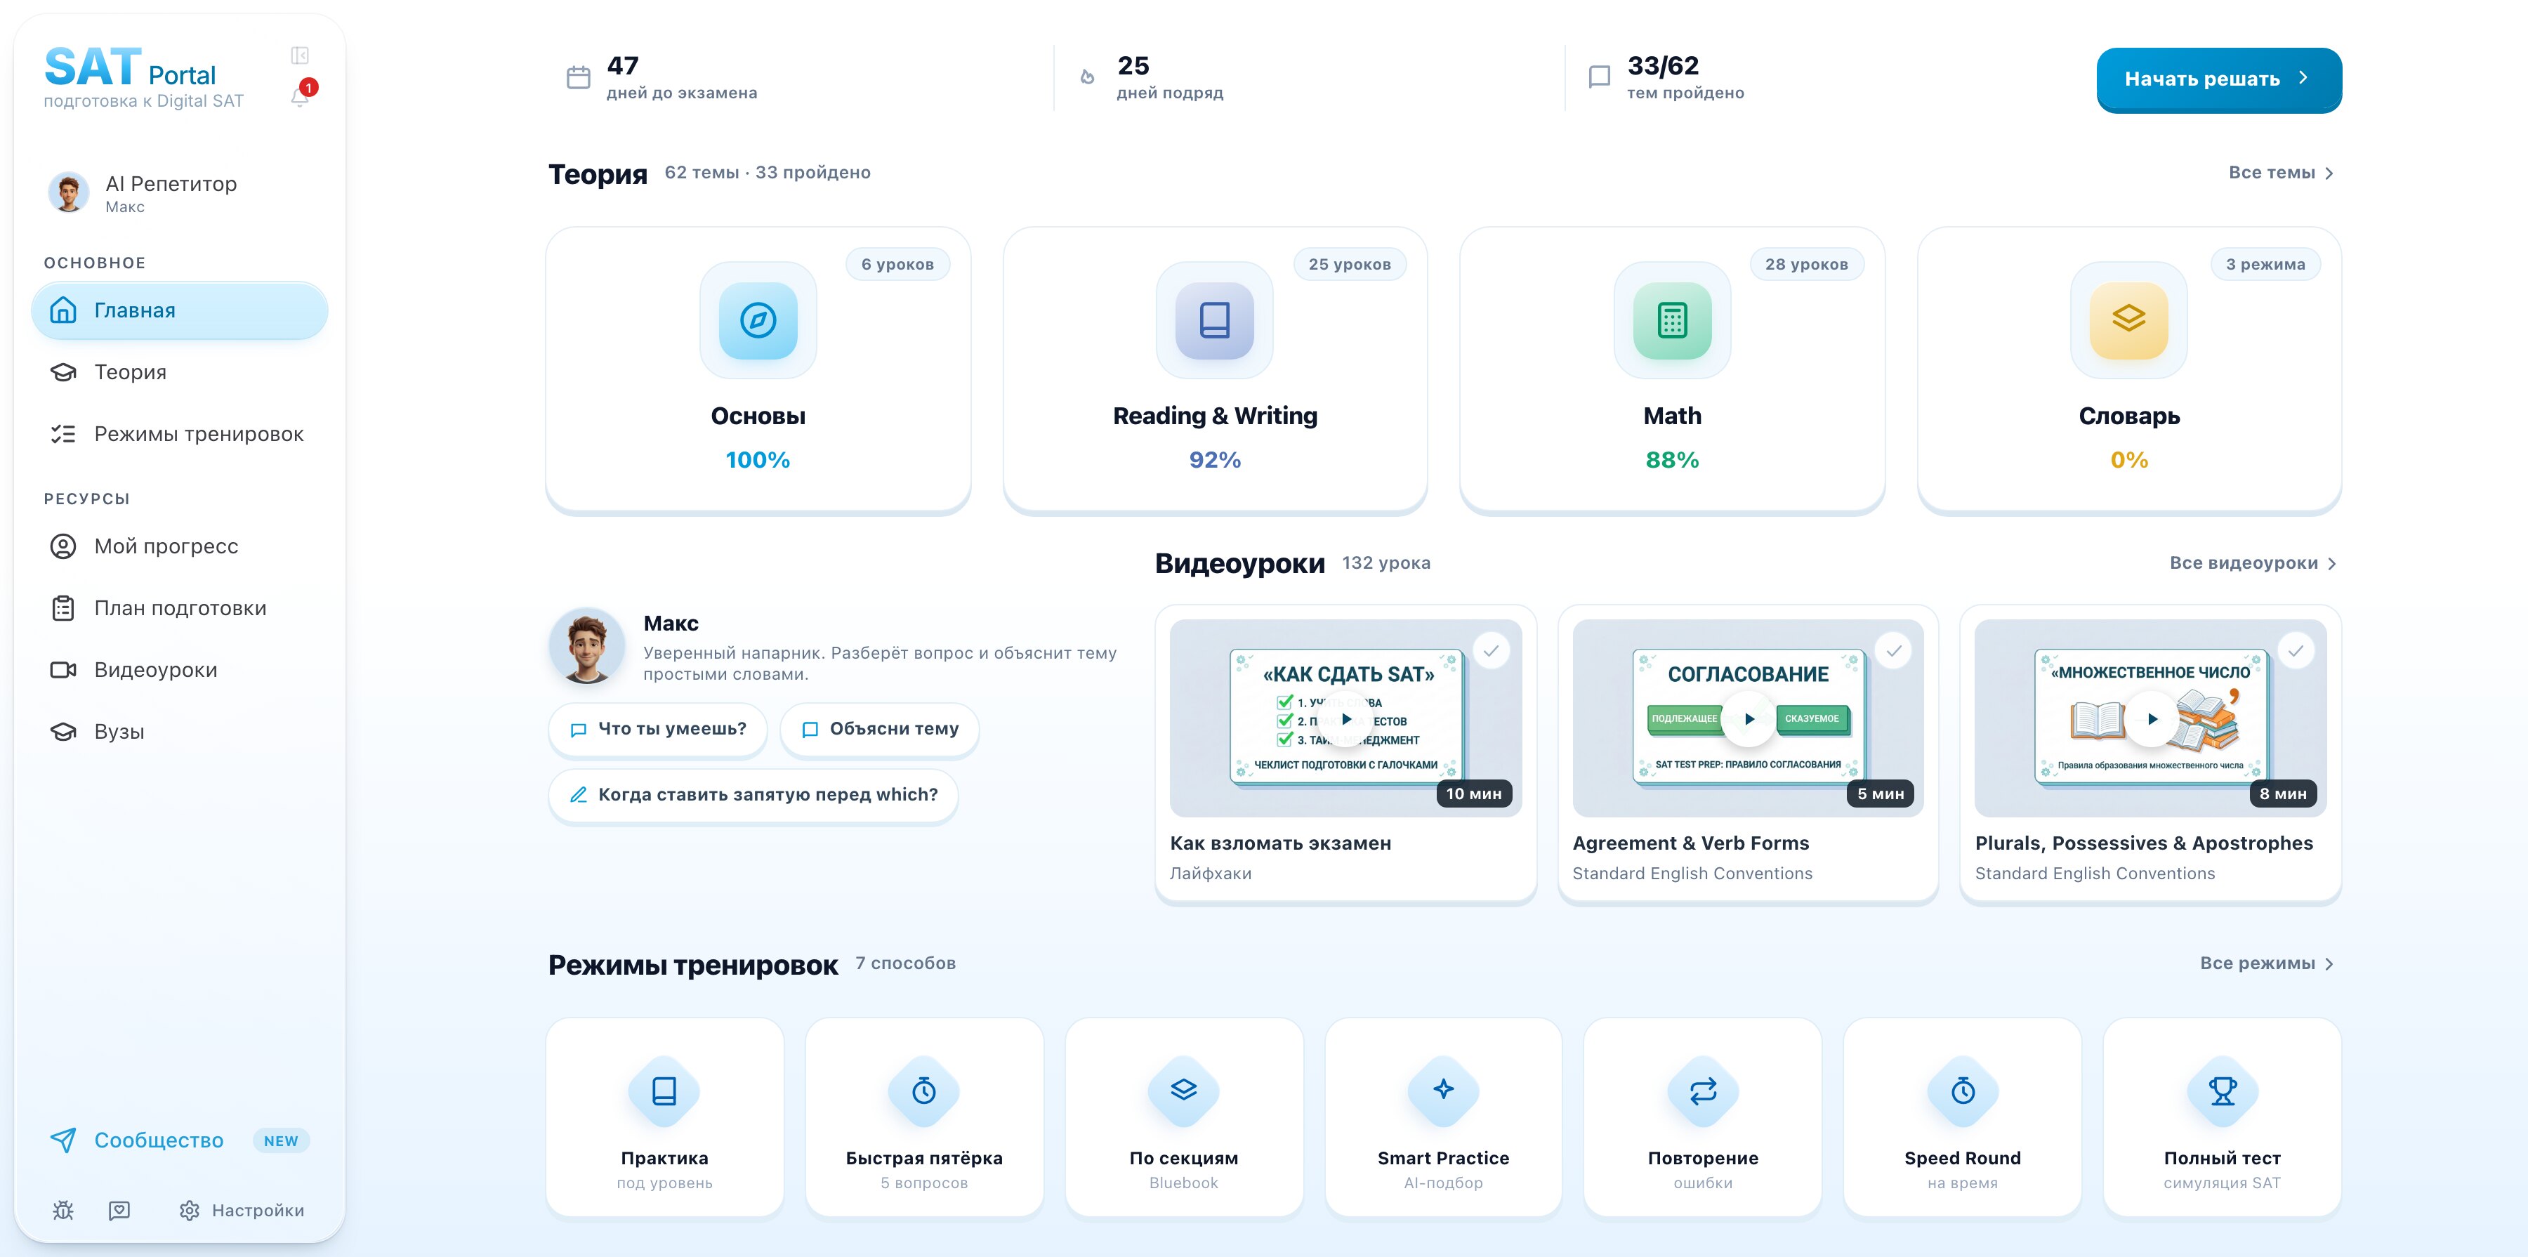Click the Smart Practice sparkle icon
2528x1257 pixels.
[x=1444, y=1090]
